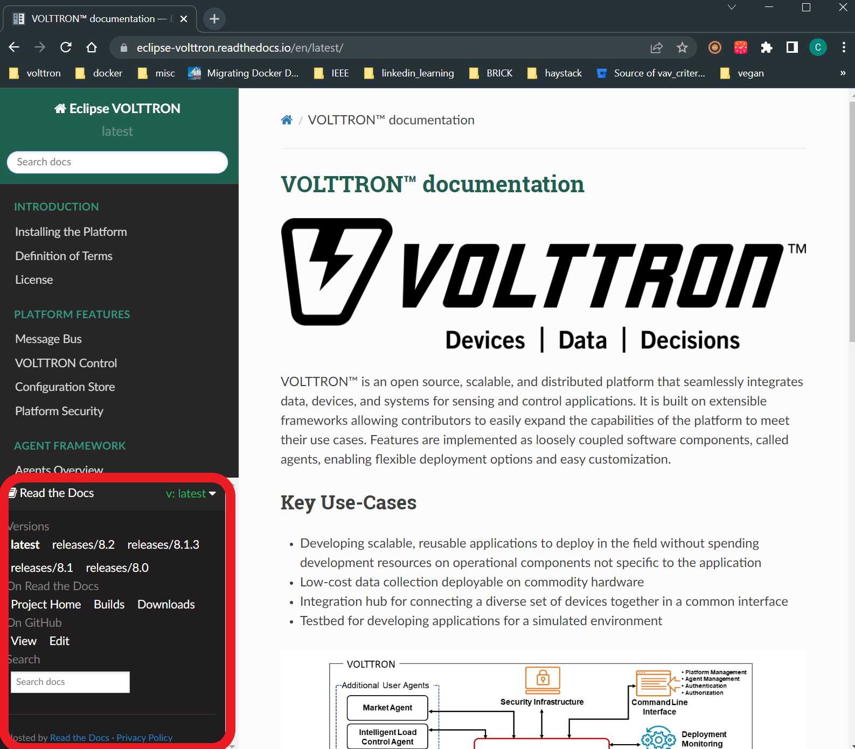The height and width of the screenshot is (749, 855).
Task: Switch to releases/8.0 documentation version
Action: 117,568
